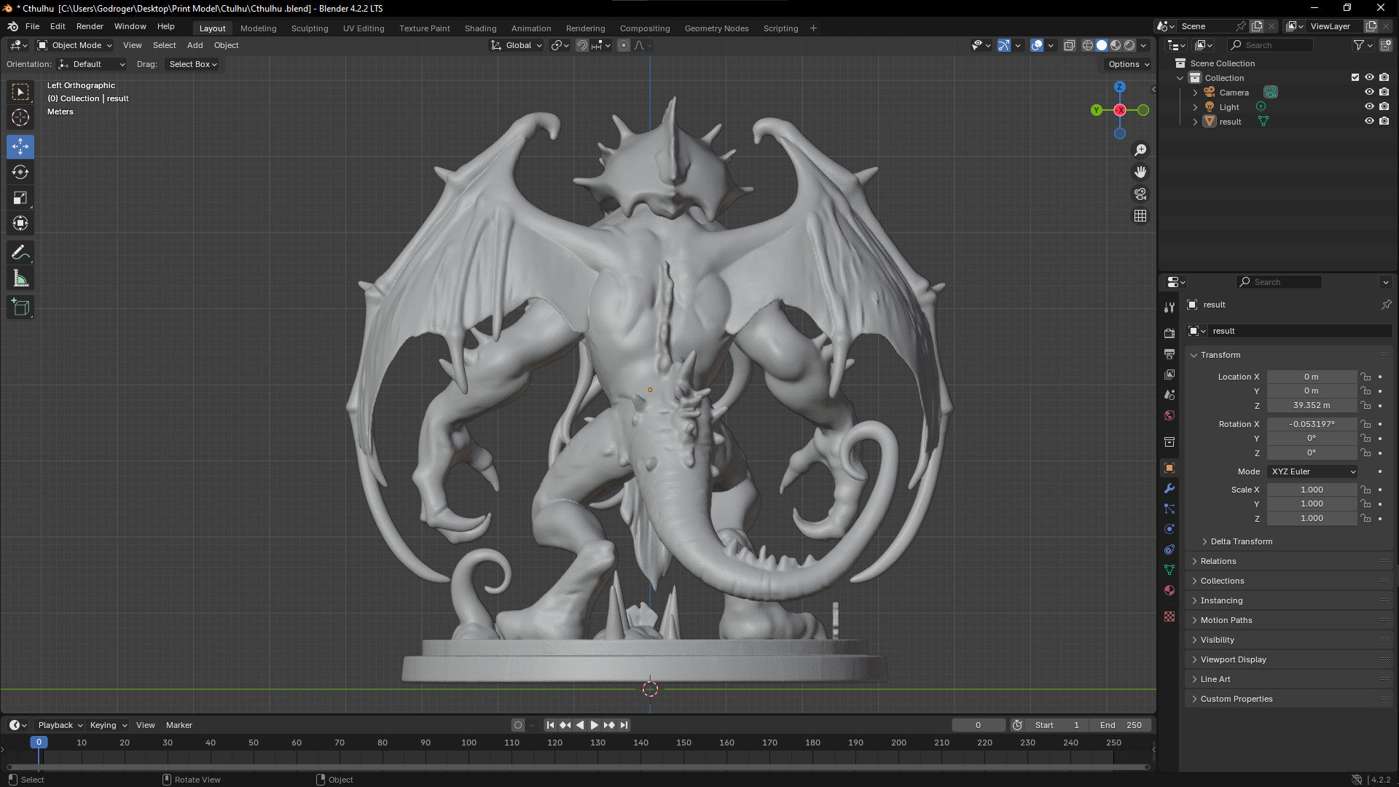The image size is (1399, 787).
Task: Select the Select Box tool
Action: pyautogui.click(x=20, y=92)
